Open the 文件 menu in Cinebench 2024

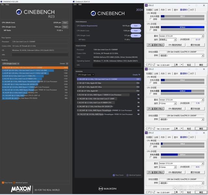(x=75, y=5)
